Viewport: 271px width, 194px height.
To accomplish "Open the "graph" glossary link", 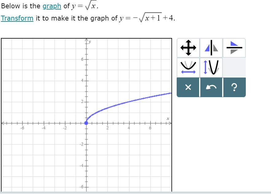I will (x=51, y=6).
